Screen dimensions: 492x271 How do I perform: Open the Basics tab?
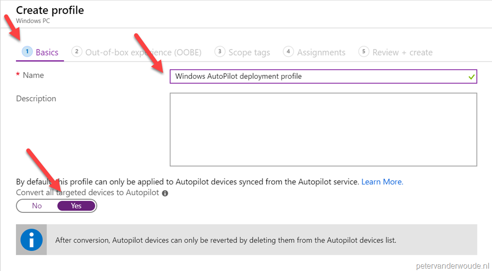40,52
